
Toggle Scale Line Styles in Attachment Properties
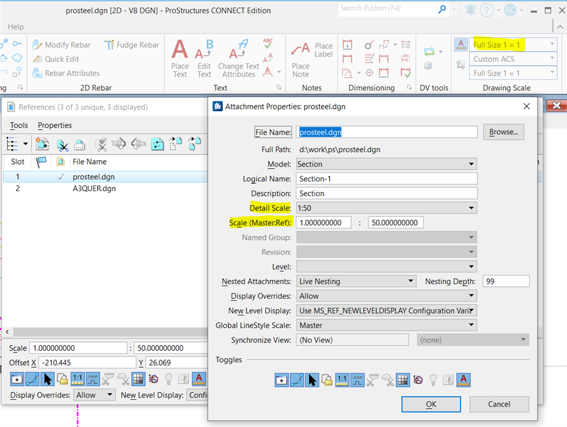357,380
